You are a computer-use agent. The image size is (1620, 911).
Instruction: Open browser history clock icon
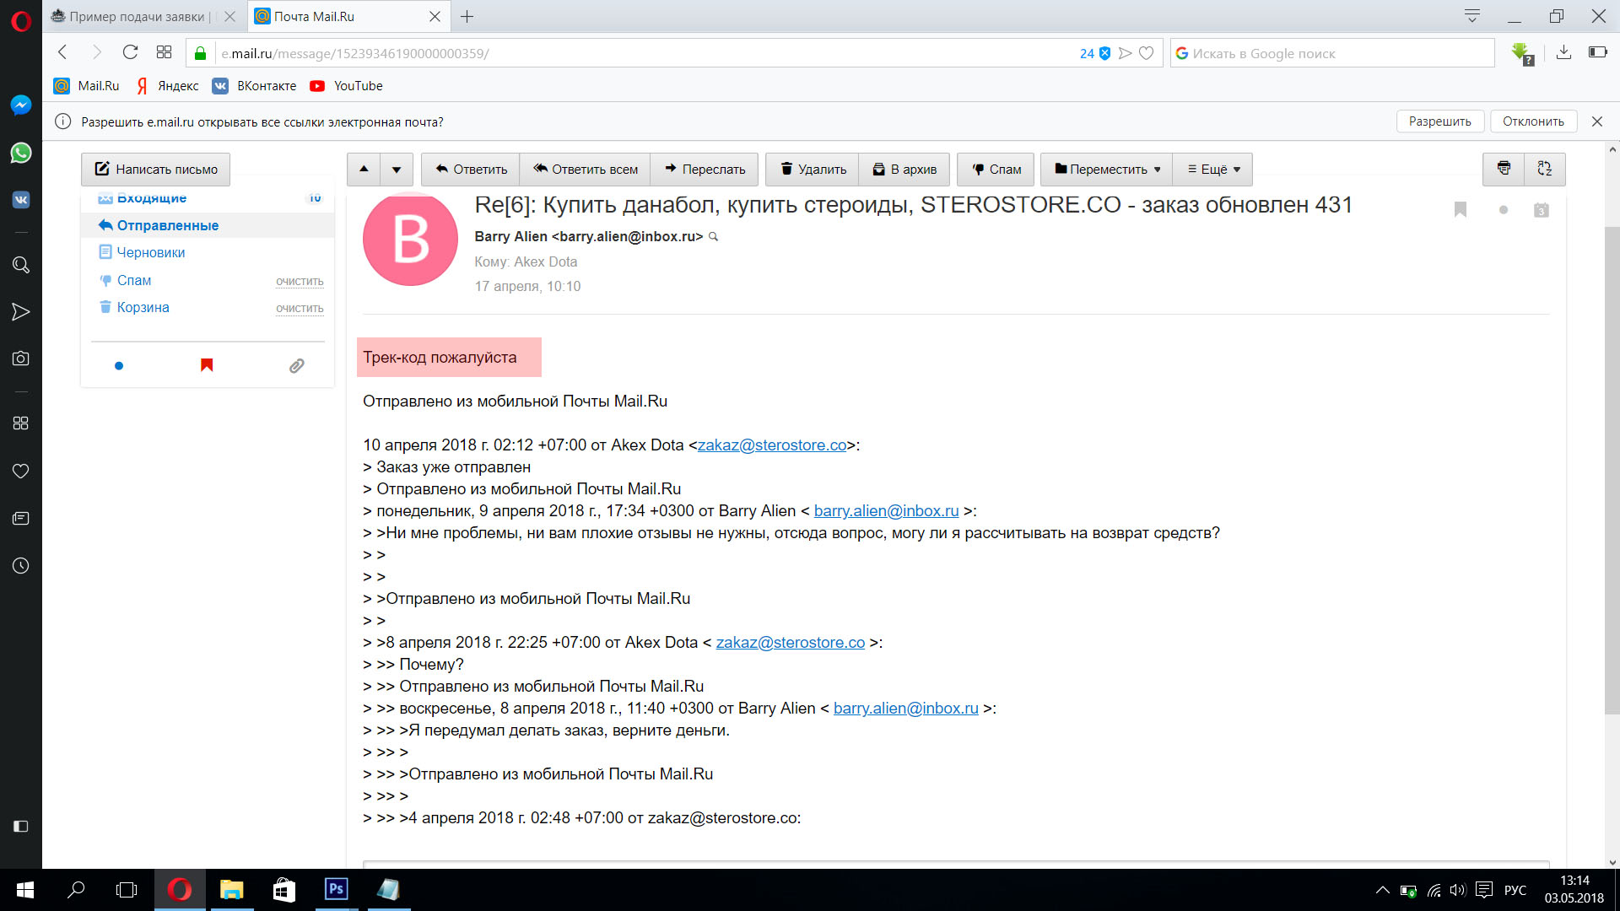coord(20,566)
